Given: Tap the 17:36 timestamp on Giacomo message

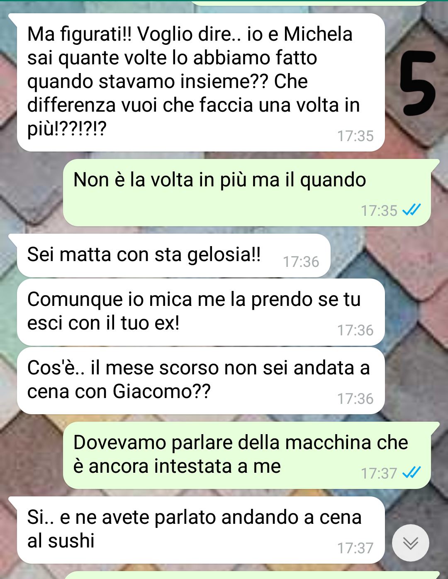Looking at the screenshot, I should [355, 399].
